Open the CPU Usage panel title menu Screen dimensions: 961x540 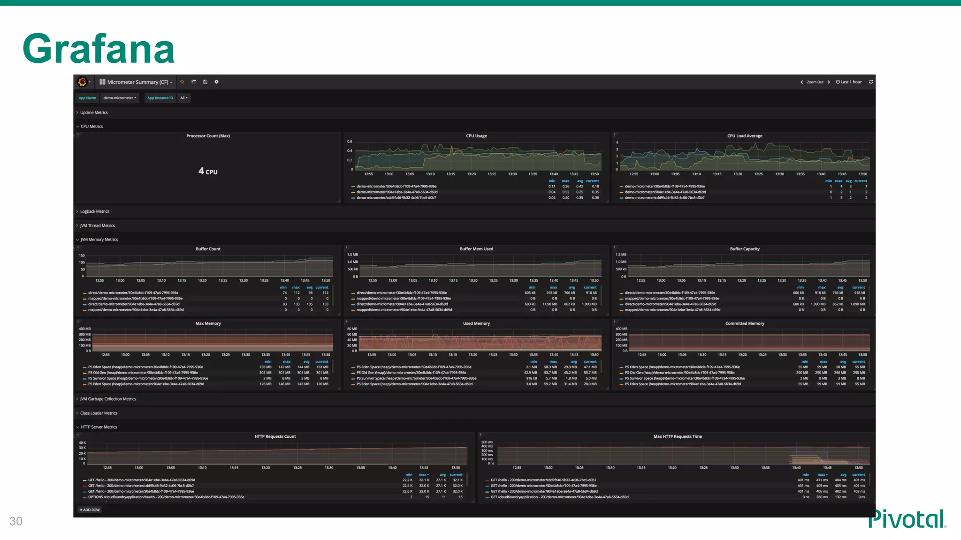[476, 136]
